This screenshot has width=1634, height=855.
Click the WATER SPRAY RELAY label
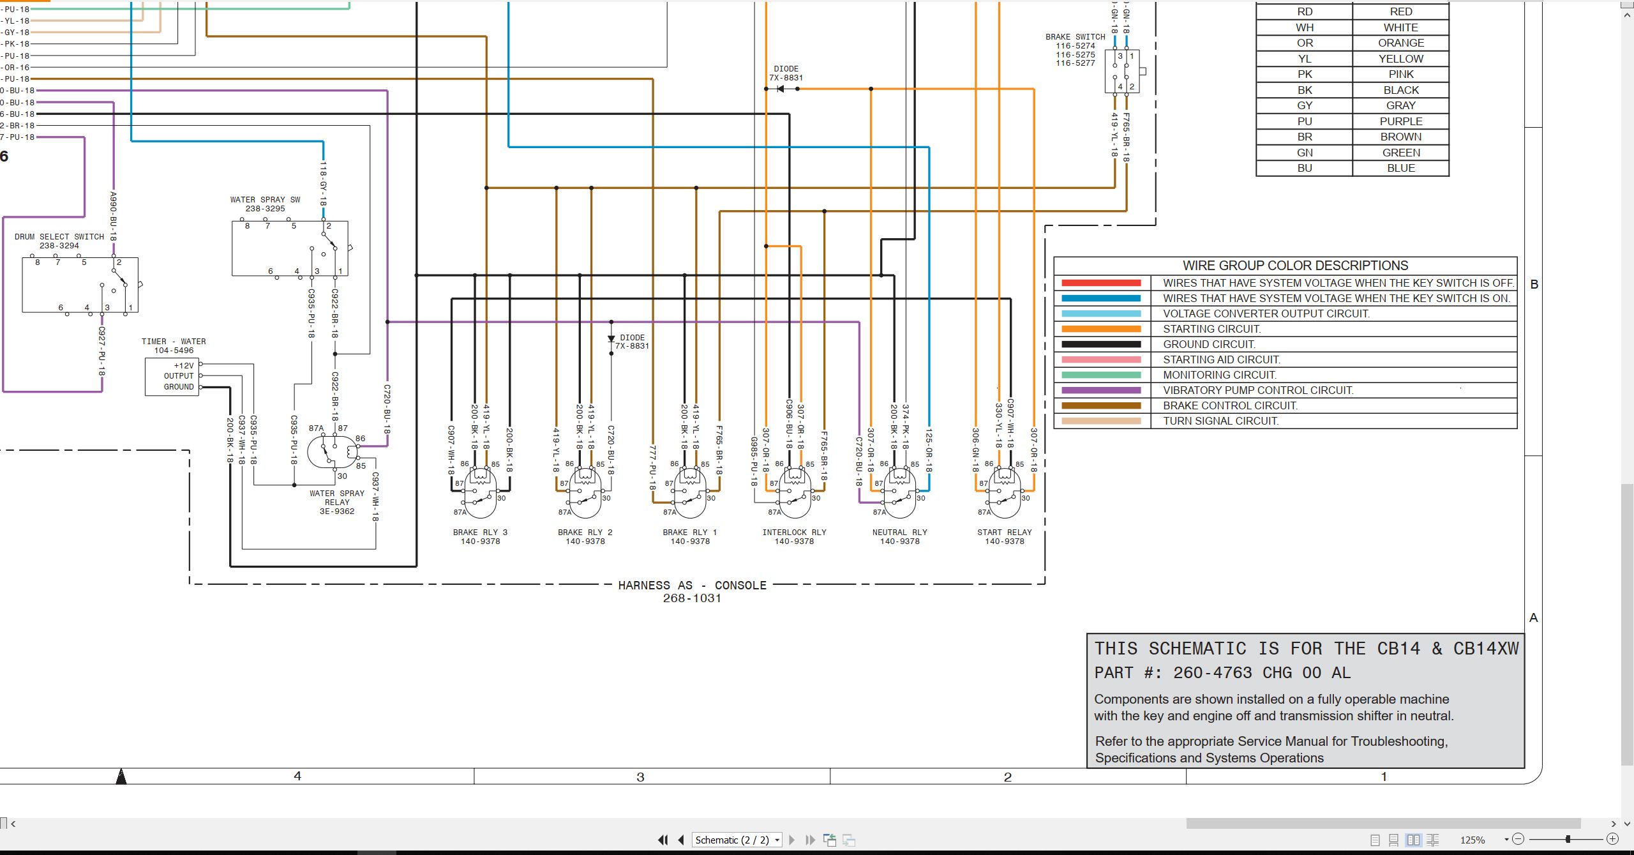pyautogui.click(x=337, y=497)
